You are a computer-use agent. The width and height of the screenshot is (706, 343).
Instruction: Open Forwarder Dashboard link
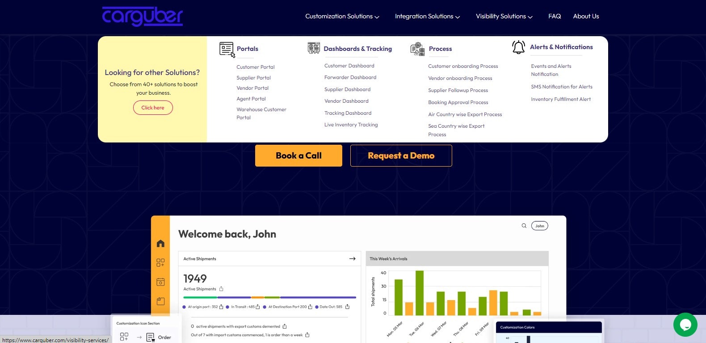(x=350, y=77)
